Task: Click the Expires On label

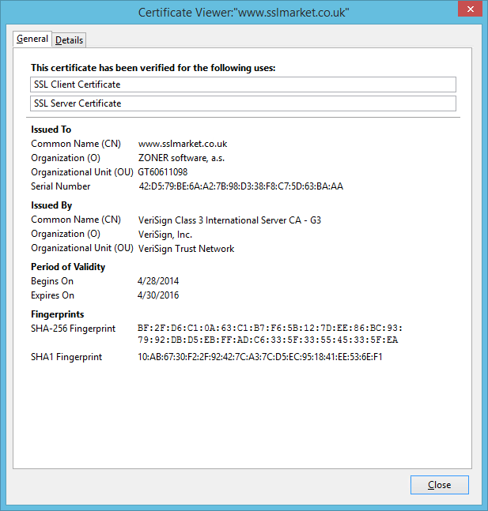Action: click(52, 295)
